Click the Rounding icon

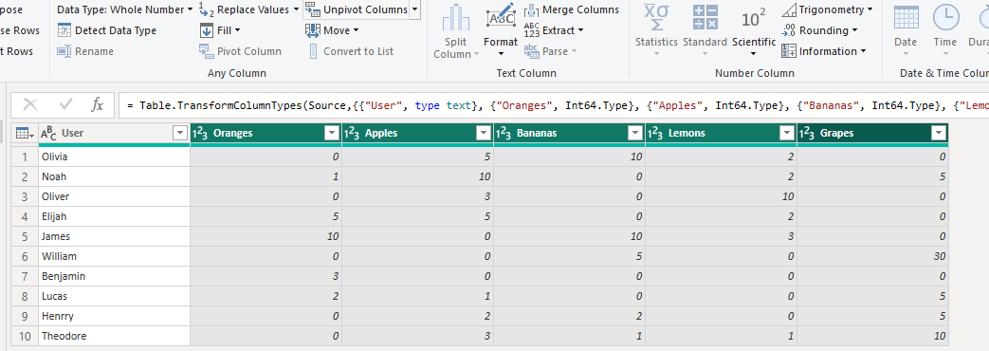pyautogui.click(x=788, y=30)
